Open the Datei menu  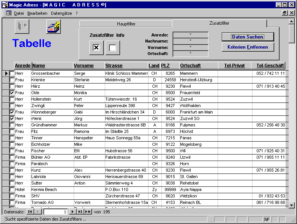(19, 13)
